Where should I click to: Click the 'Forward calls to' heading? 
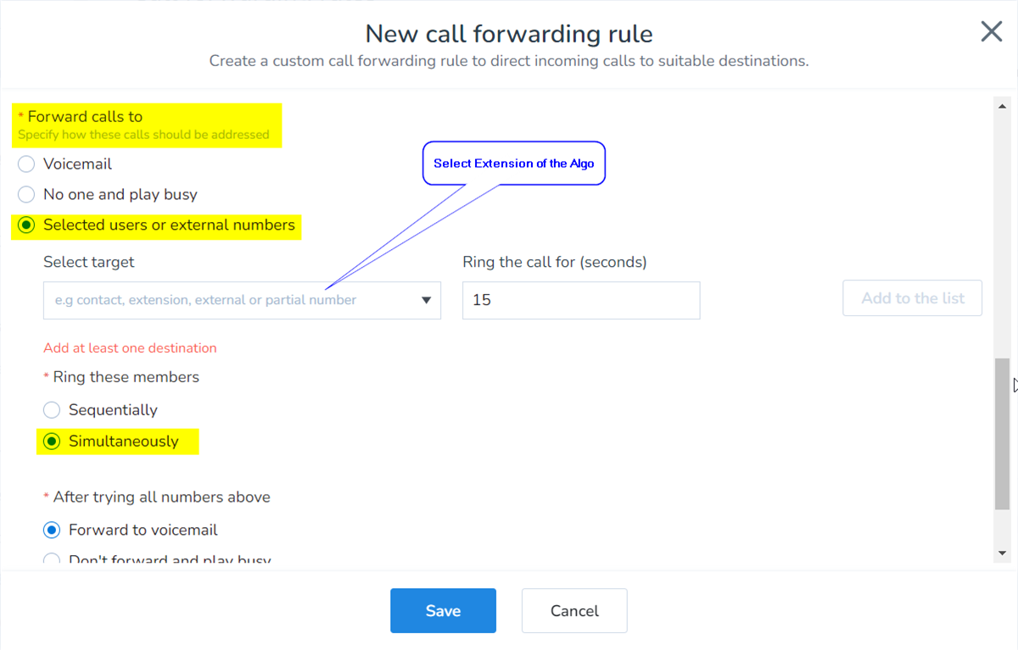[x=85, y=117]
